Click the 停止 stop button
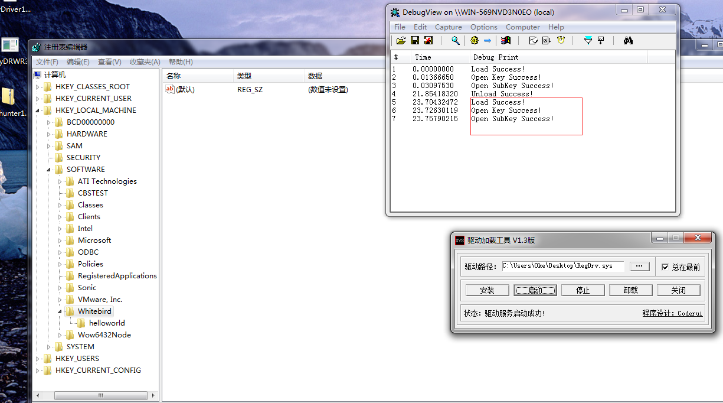 coord(583,290)
